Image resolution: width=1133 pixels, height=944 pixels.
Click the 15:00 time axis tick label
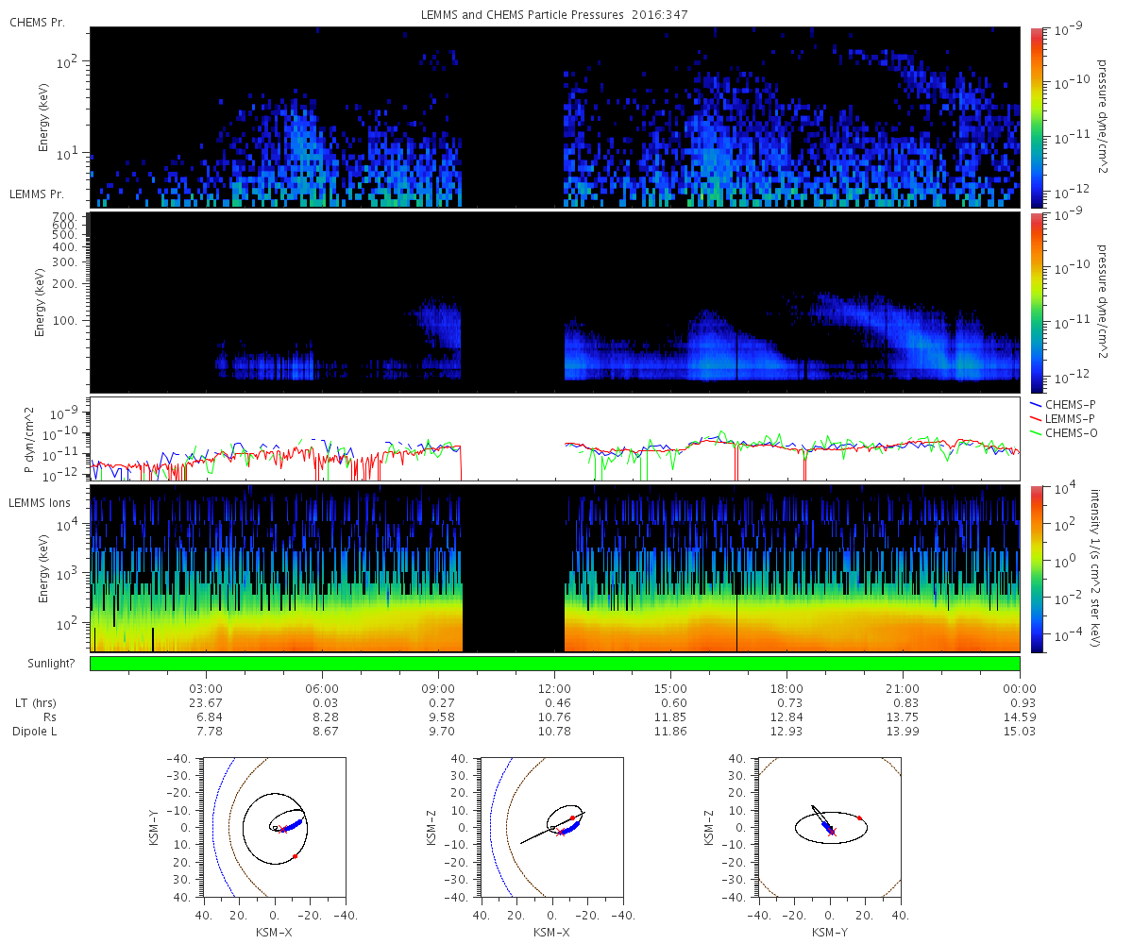pyautogui.click(x=670, y=687)
